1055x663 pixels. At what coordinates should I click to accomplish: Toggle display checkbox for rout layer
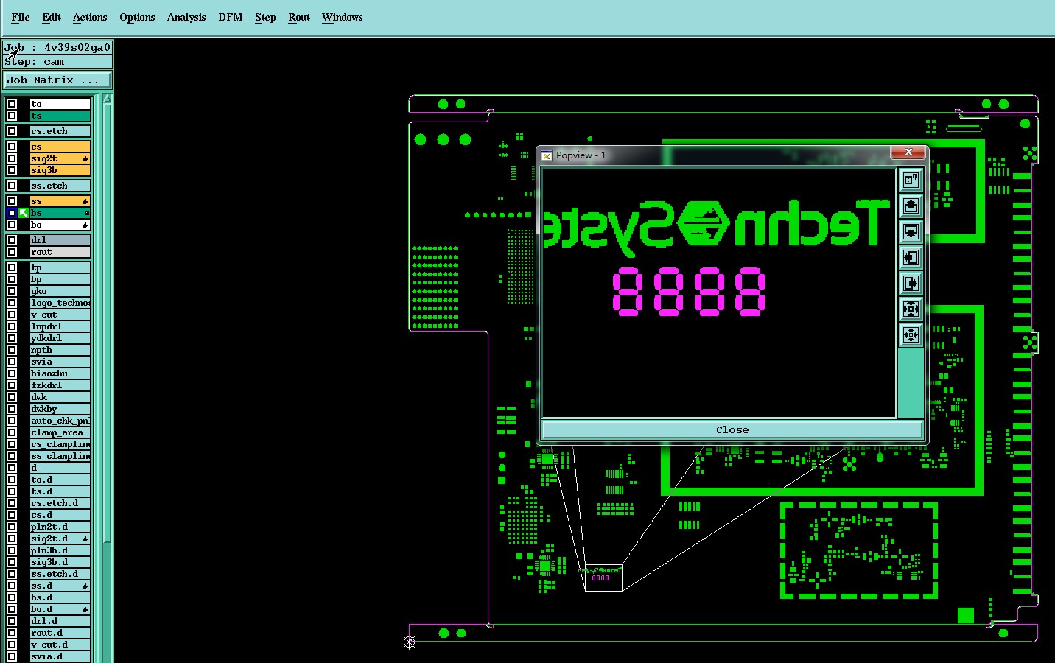(12, 252)
